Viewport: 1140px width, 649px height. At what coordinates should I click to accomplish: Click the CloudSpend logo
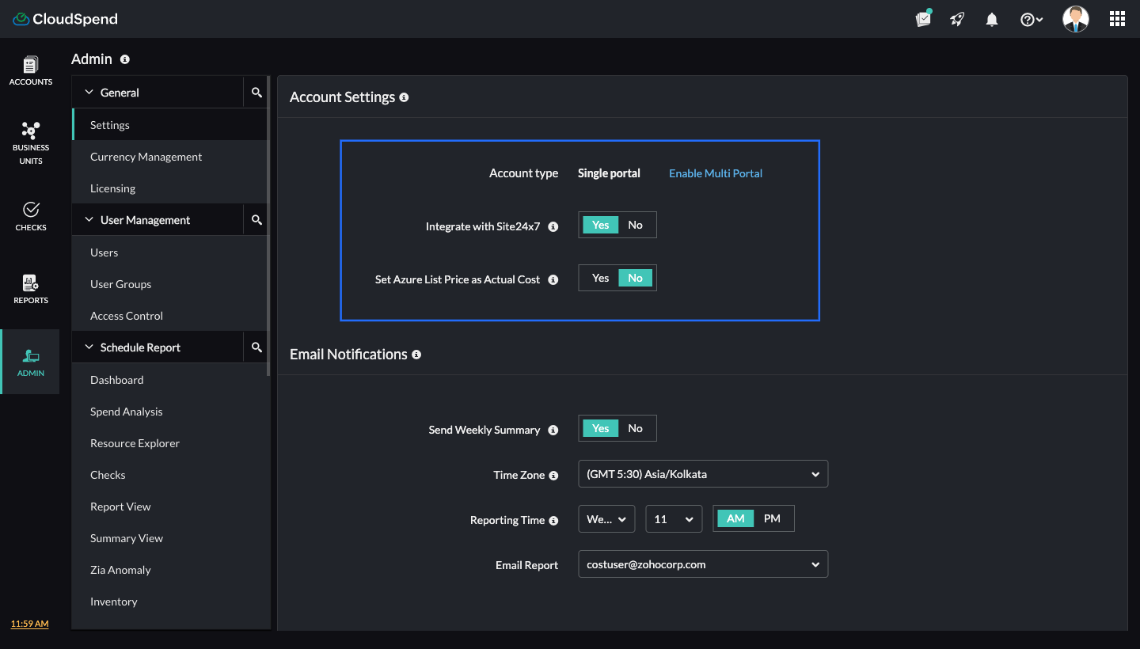(x=66, y=19)
